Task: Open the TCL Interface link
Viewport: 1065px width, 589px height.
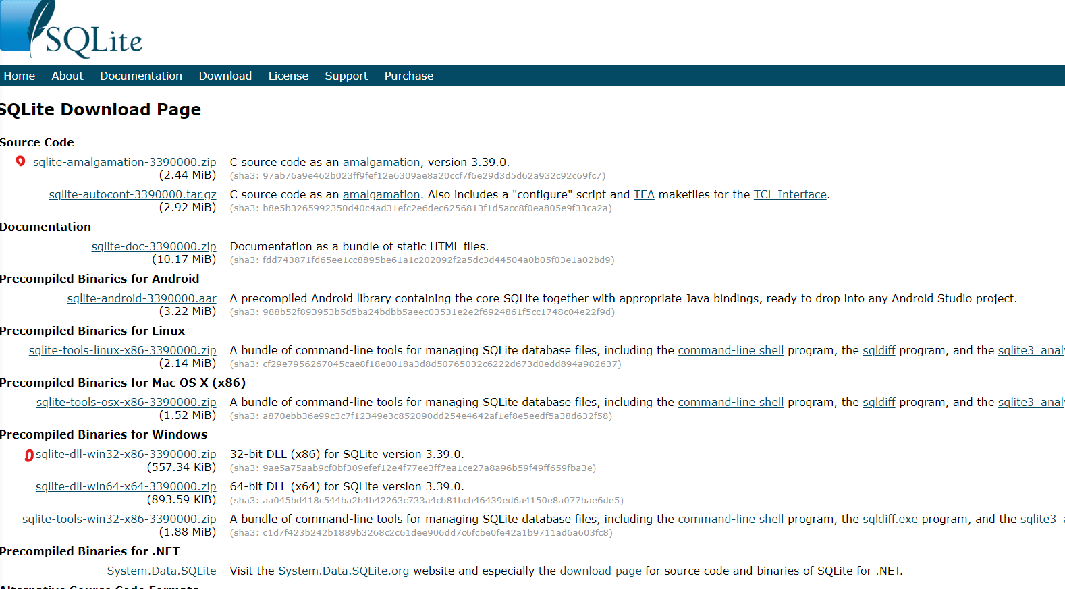Action: (x=790, y=194)
